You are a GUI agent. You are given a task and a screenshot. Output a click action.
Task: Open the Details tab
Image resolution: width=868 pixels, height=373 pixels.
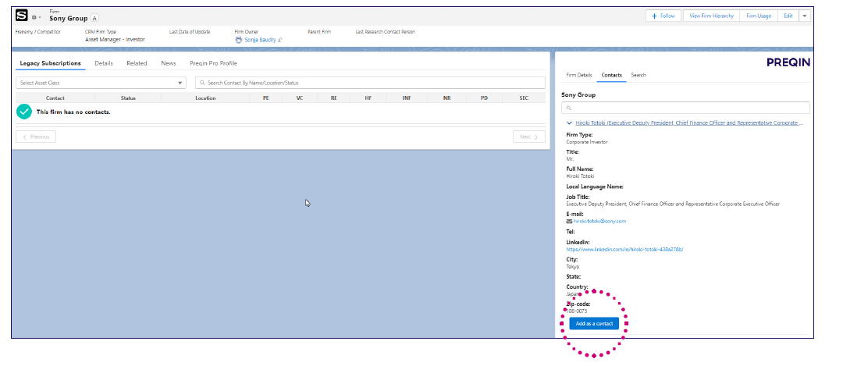[104, 63]
